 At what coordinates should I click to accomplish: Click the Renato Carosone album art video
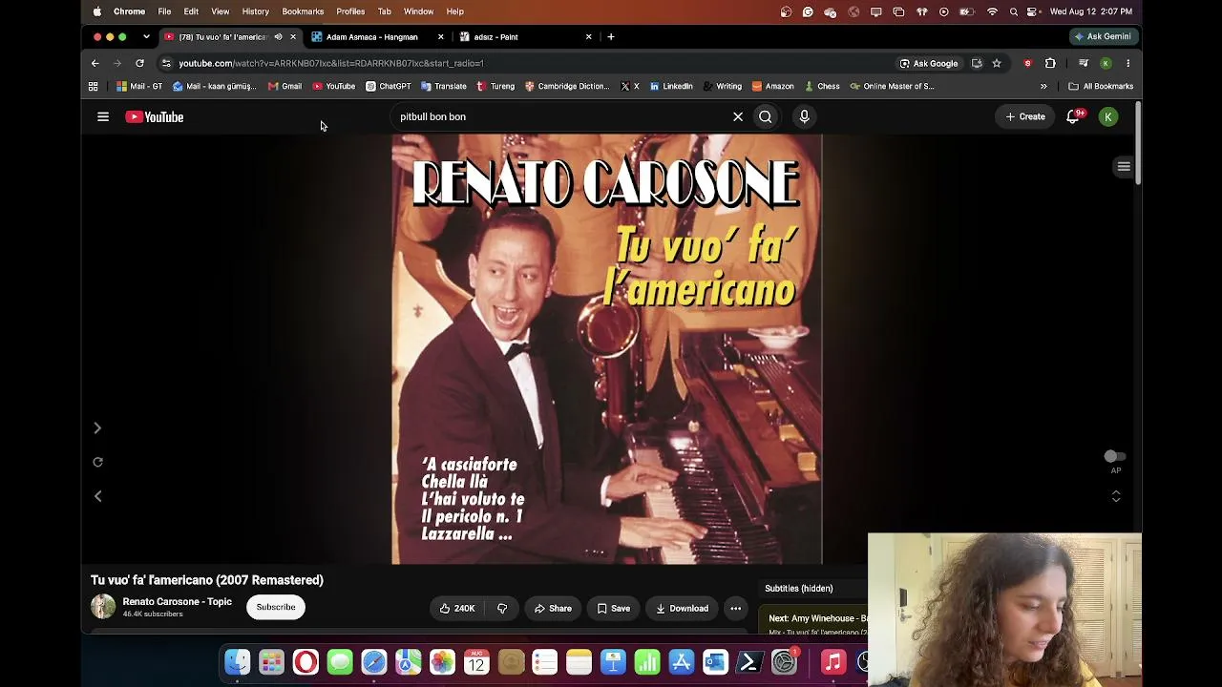click(x=606, y=349)
